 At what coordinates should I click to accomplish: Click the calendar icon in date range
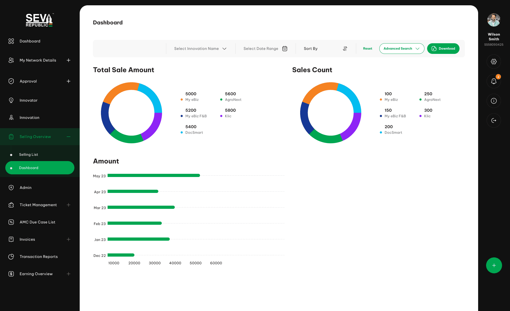(x=285, y=49)
